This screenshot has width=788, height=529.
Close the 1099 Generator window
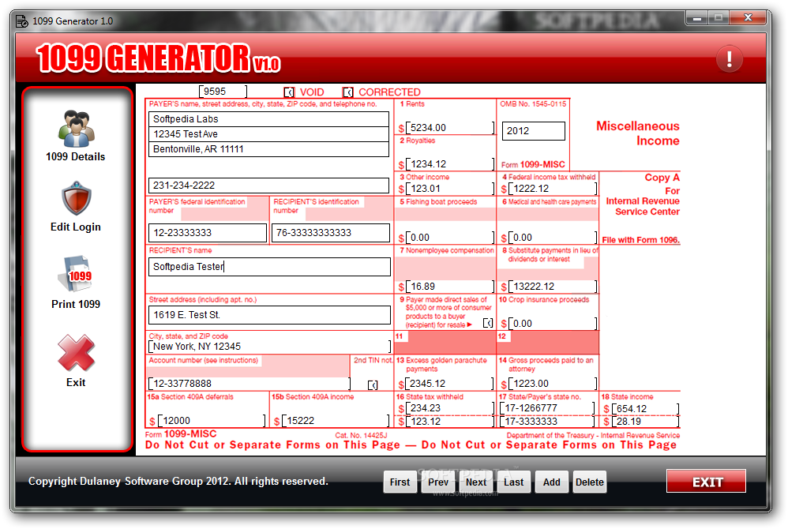(748, 18)
